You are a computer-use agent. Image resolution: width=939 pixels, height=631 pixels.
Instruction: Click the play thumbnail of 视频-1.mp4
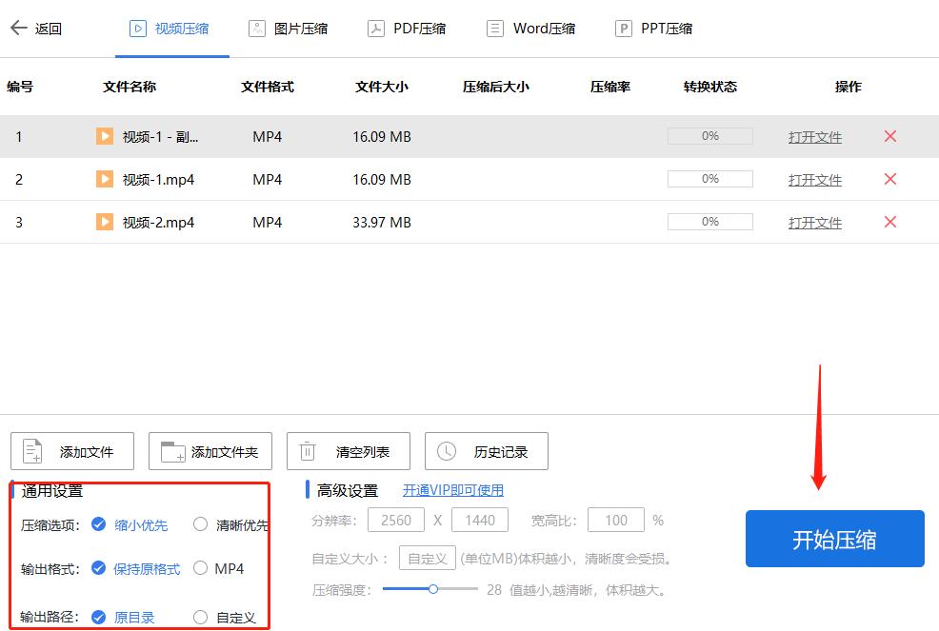tap(104, 179)
